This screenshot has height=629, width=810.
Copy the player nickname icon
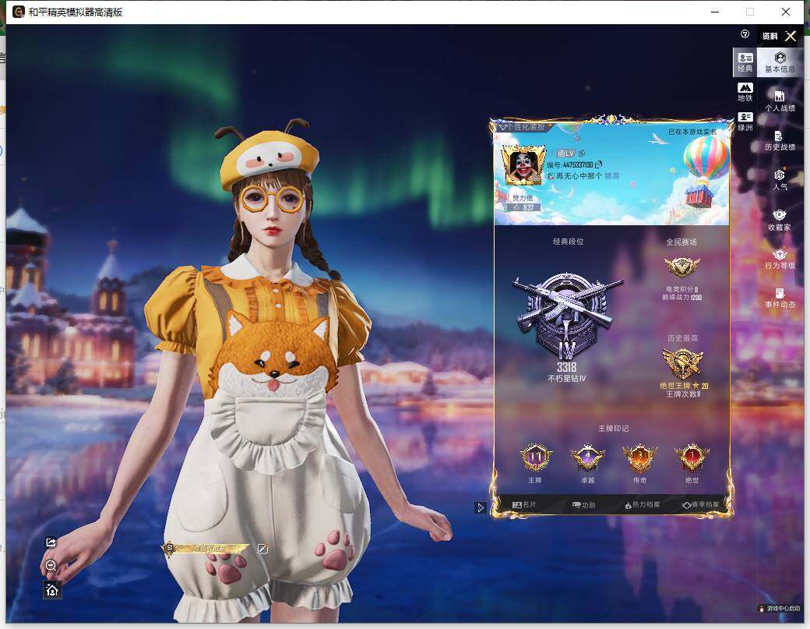coord(582,153)
